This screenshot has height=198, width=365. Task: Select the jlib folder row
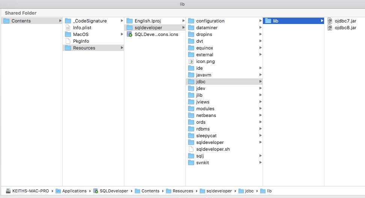point(225,95)
